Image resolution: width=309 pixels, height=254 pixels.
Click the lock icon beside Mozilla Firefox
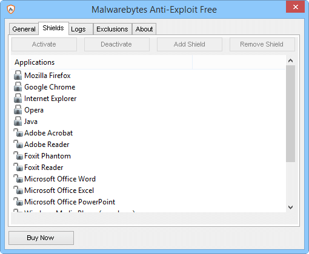(18, 75)
